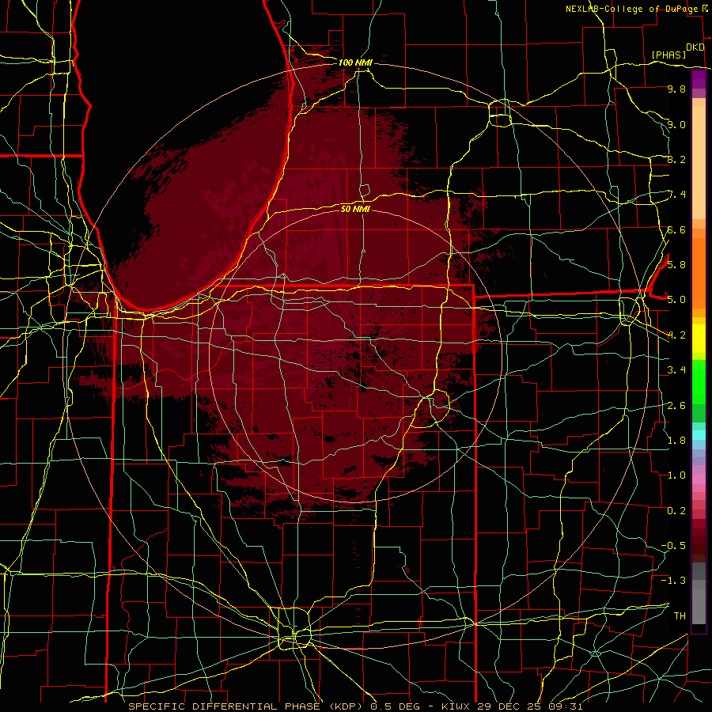
Task: Select the 5.8 scale label
Action: click(676, 264)
